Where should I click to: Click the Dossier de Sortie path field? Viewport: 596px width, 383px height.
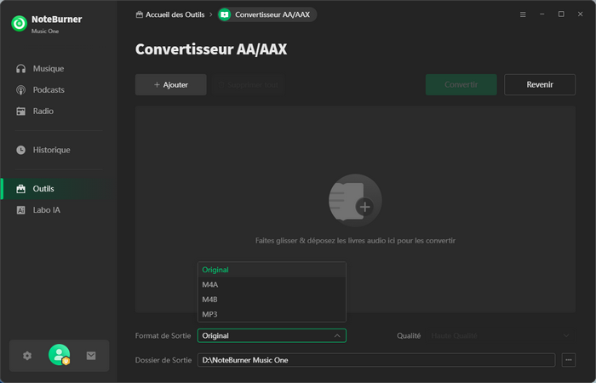coord(375,360)
